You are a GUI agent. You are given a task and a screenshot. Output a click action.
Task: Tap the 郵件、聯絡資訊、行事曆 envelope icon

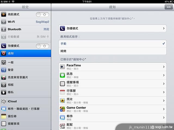tap(4, 109)
